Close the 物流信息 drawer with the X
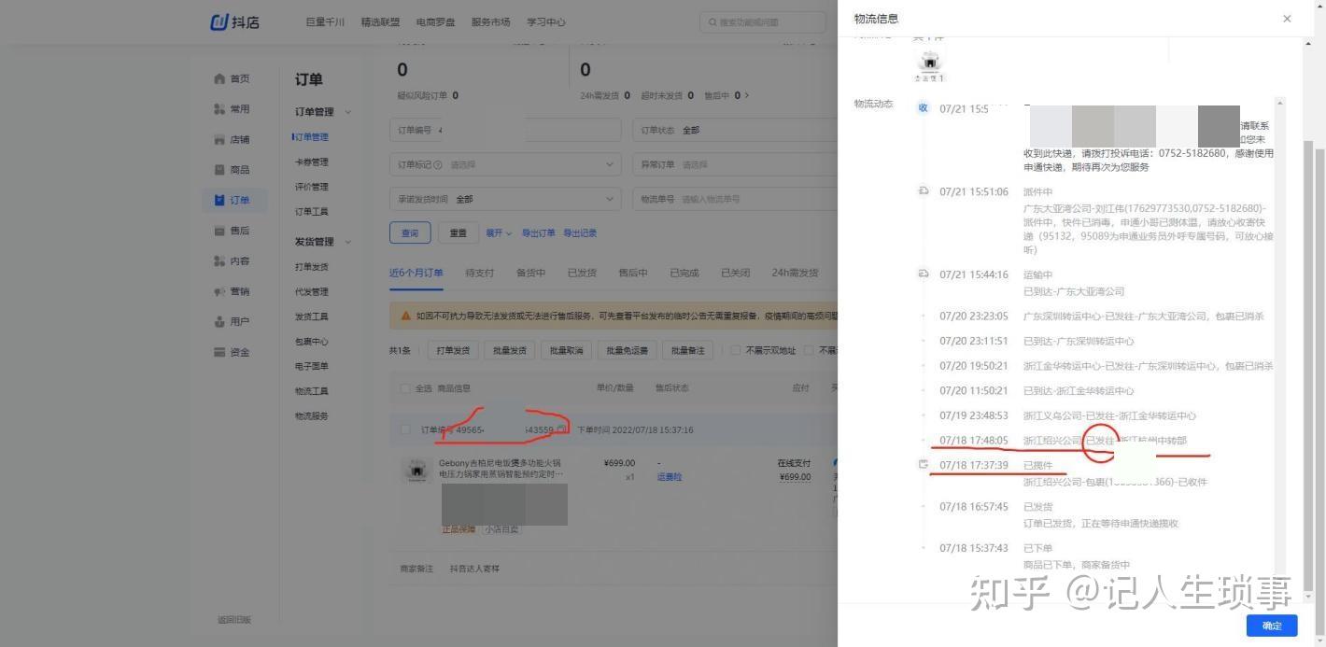The height and width of the screenshot is (647, 1326). tap(1287, 19)
